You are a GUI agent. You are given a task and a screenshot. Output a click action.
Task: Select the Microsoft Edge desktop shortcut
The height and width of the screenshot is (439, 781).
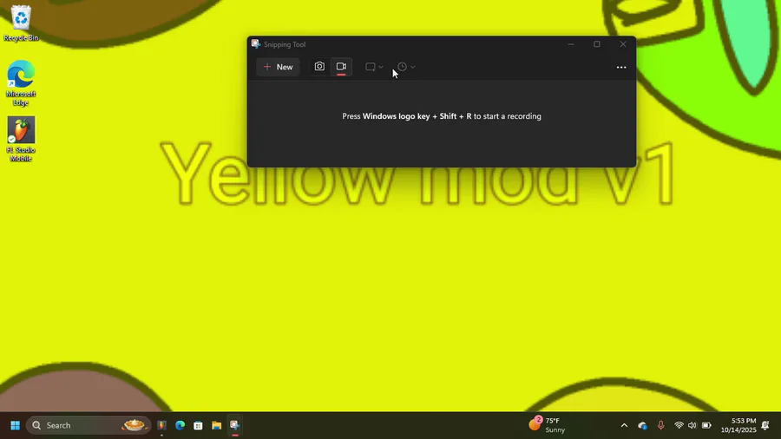(21, 83)
